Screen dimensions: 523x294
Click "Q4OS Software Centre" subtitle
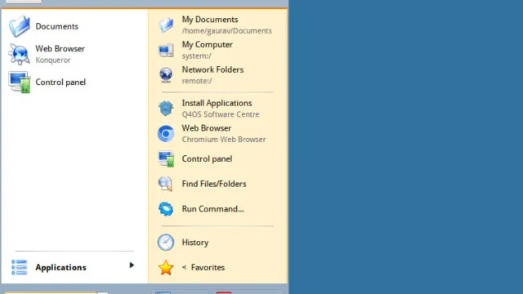pyautogui.click(x=221, y=114)
